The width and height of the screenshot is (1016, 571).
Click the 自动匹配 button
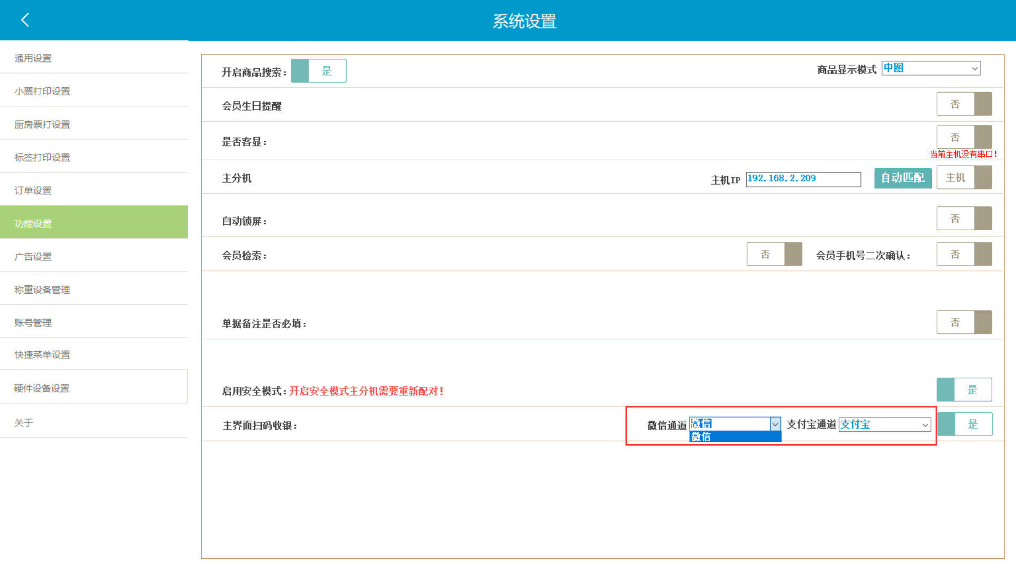click(903, 178)
